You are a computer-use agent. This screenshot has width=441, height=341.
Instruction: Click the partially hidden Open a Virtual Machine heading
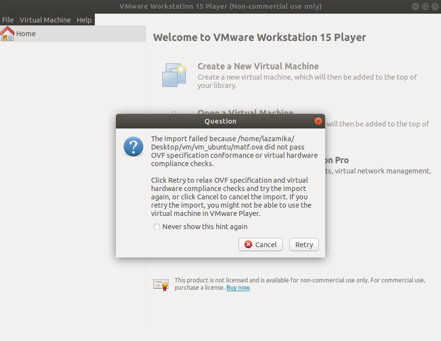[245, 112]
